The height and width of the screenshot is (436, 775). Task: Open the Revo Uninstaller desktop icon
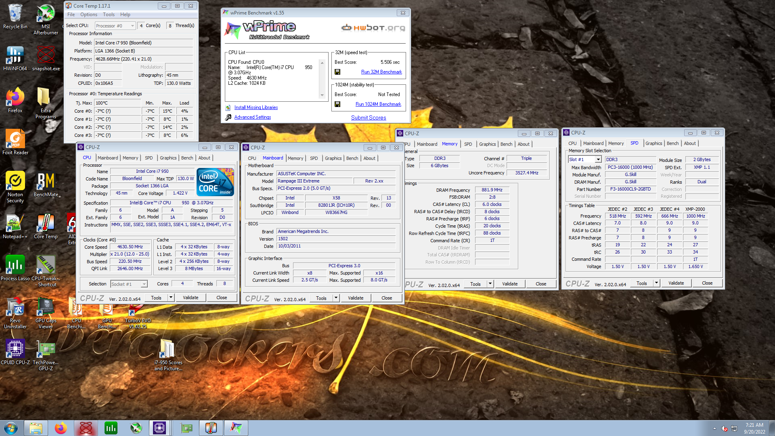[x=15, y=313]
